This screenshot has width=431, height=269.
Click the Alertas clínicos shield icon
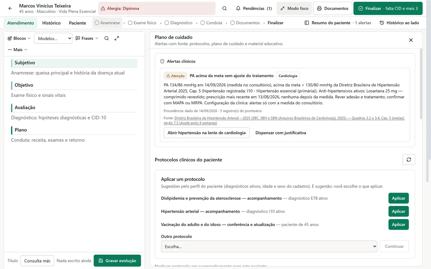(162, 61)
